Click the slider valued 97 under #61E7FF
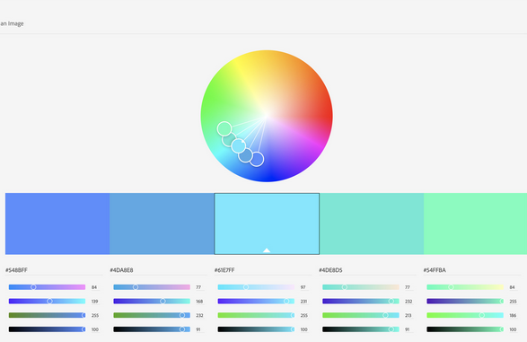 point(256,287)
